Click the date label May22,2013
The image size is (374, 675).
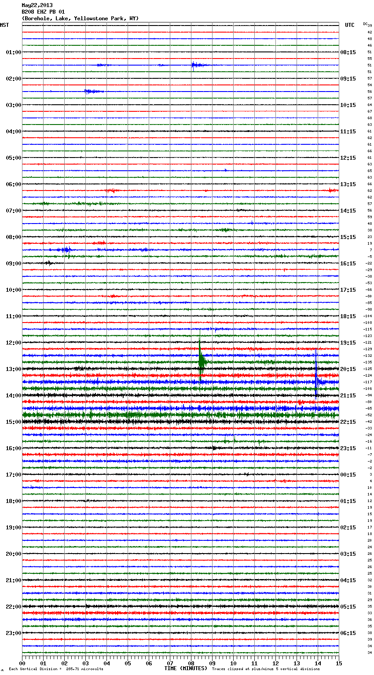click(x=37, y=5)
